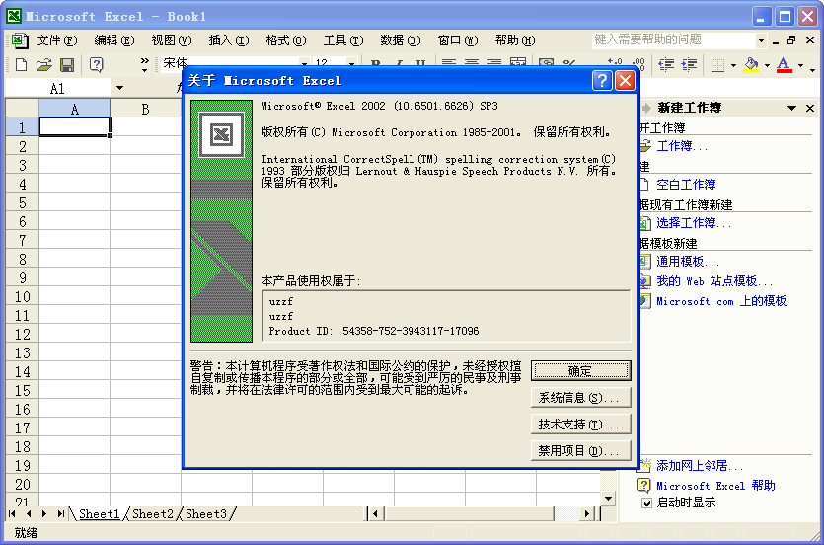This screenshot has height=545, width=824.
Task: Click the yellow Fill Color paint bucket
Action: 752,65
